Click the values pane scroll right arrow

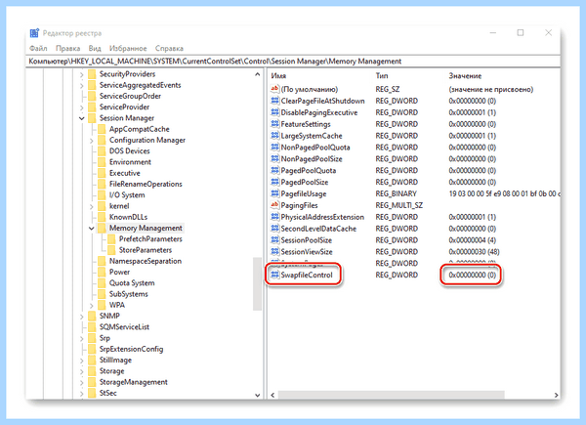click(x=556, y=395)
